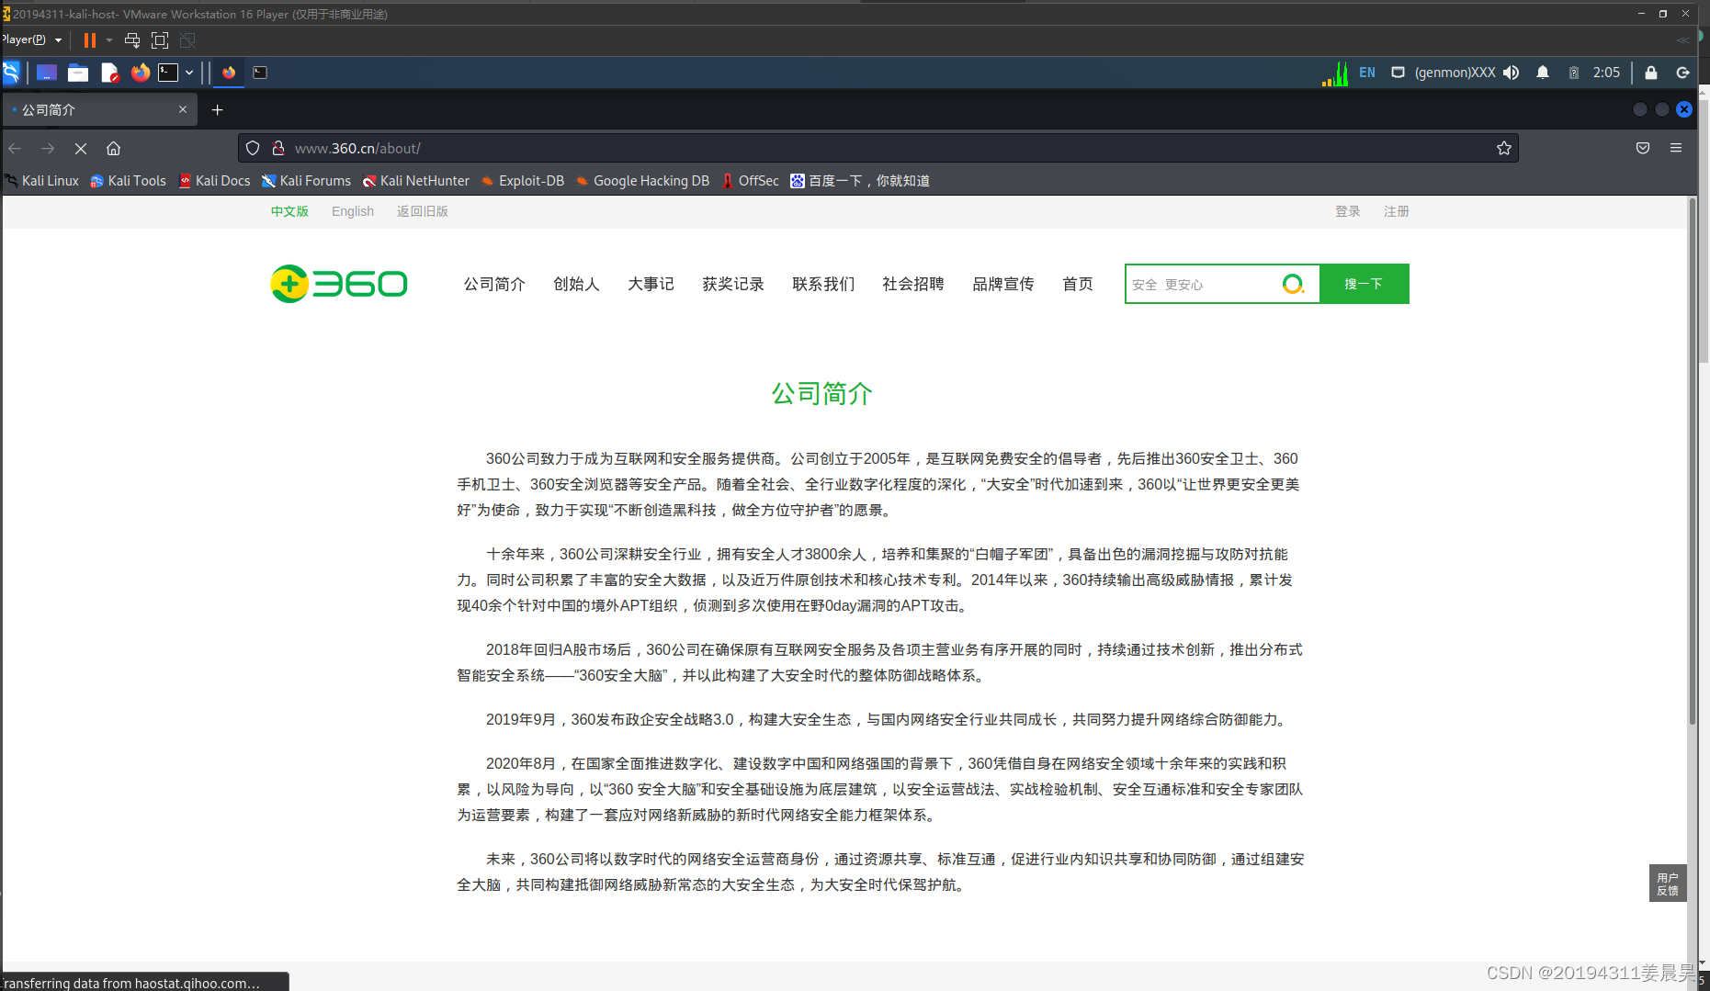Image resolution: width=1710 pixels, height=991 pixels.
Task: Click the VMware Unity mode icon
Action: click(187, 39)
